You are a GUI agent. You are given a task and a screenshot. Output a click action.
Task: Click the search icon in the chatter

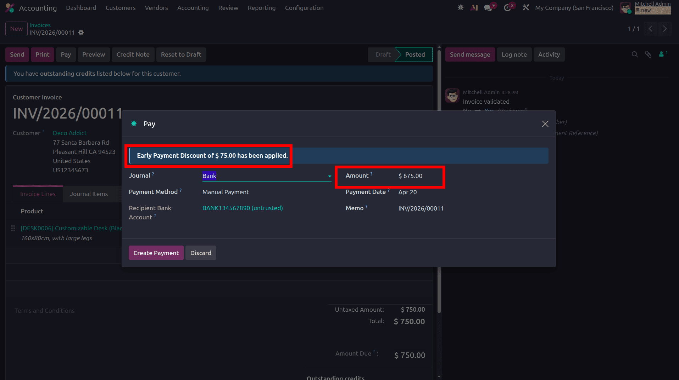(634, 54)
